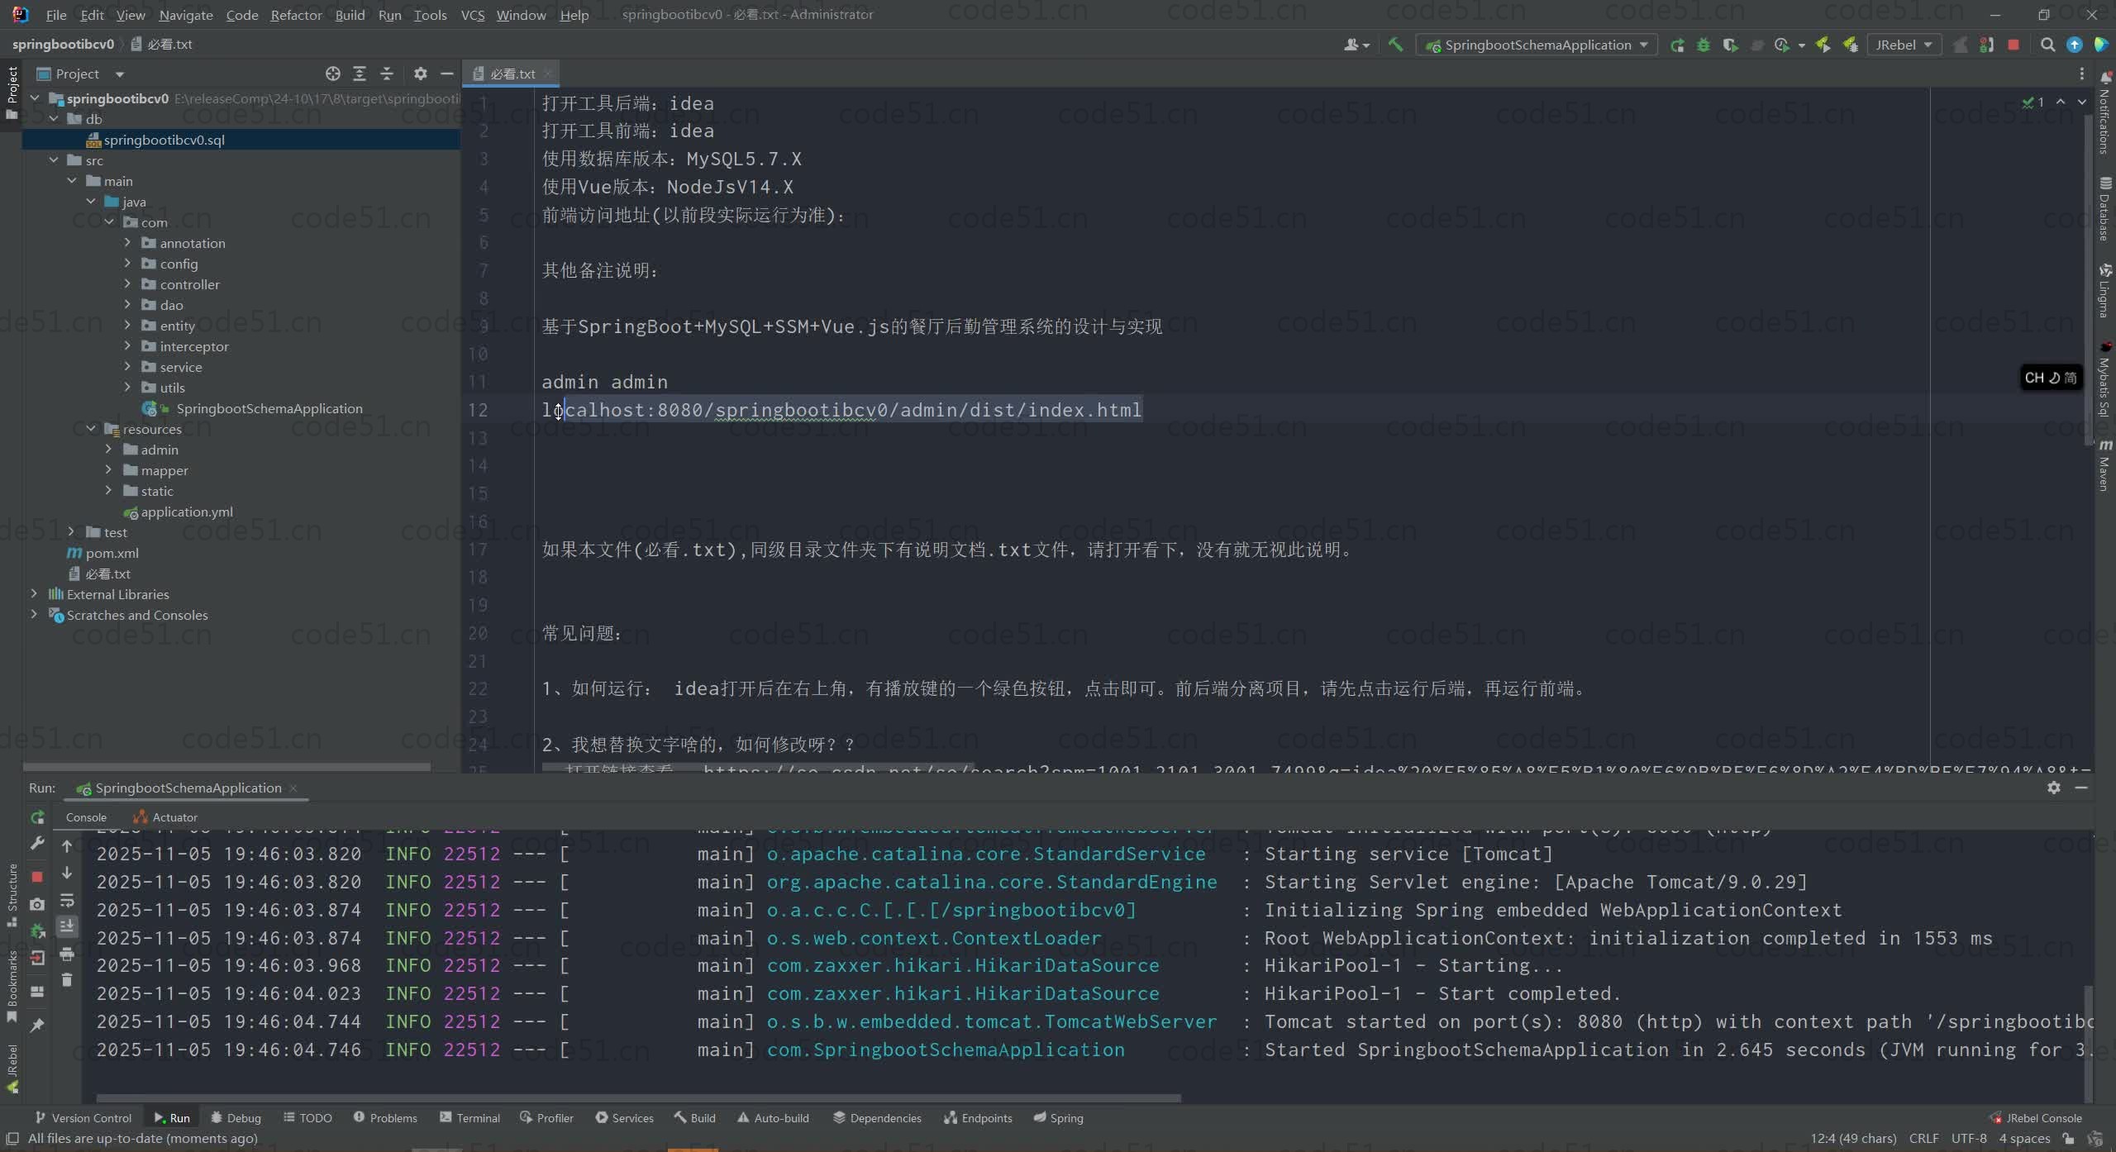2116x1152 pixels.
Task: Open the Refactor menu
Action: (296, 15)
